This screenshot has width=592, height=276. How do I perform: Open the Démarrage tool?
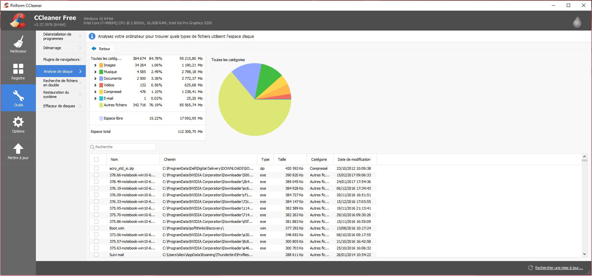pyautogui.click(x=61, y=48)
